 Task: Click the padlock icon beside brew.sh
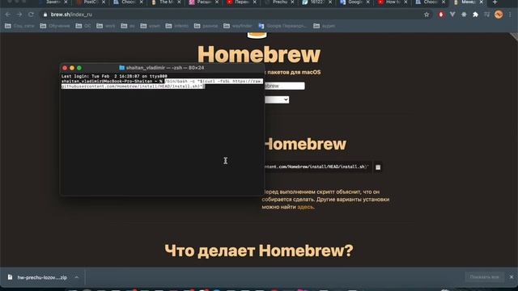(45, 15)
